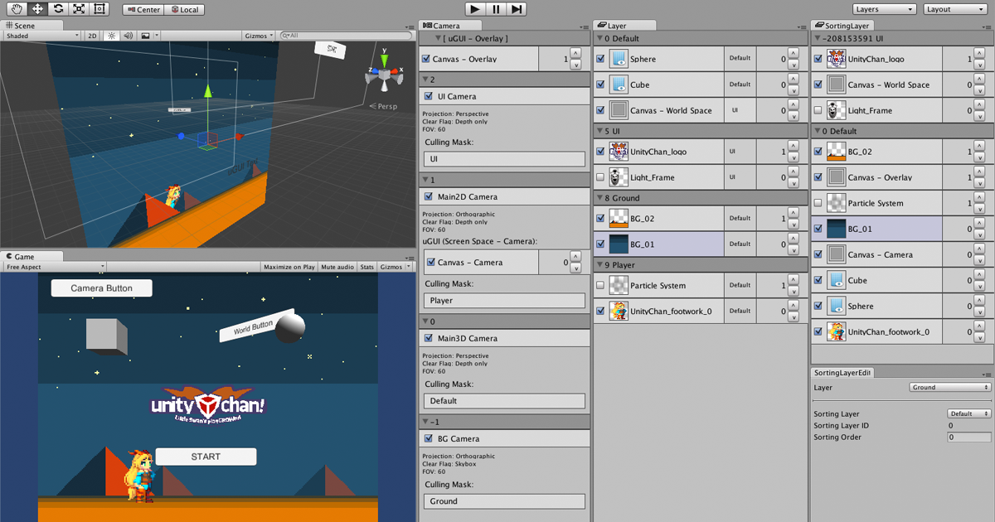Open the Ground sorting layer dropdown
This screenshot has height=522, width=995.
(948, 387)
